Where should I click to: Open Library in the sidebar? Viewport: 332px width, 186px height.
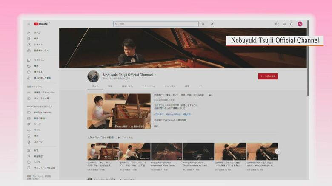39,60
